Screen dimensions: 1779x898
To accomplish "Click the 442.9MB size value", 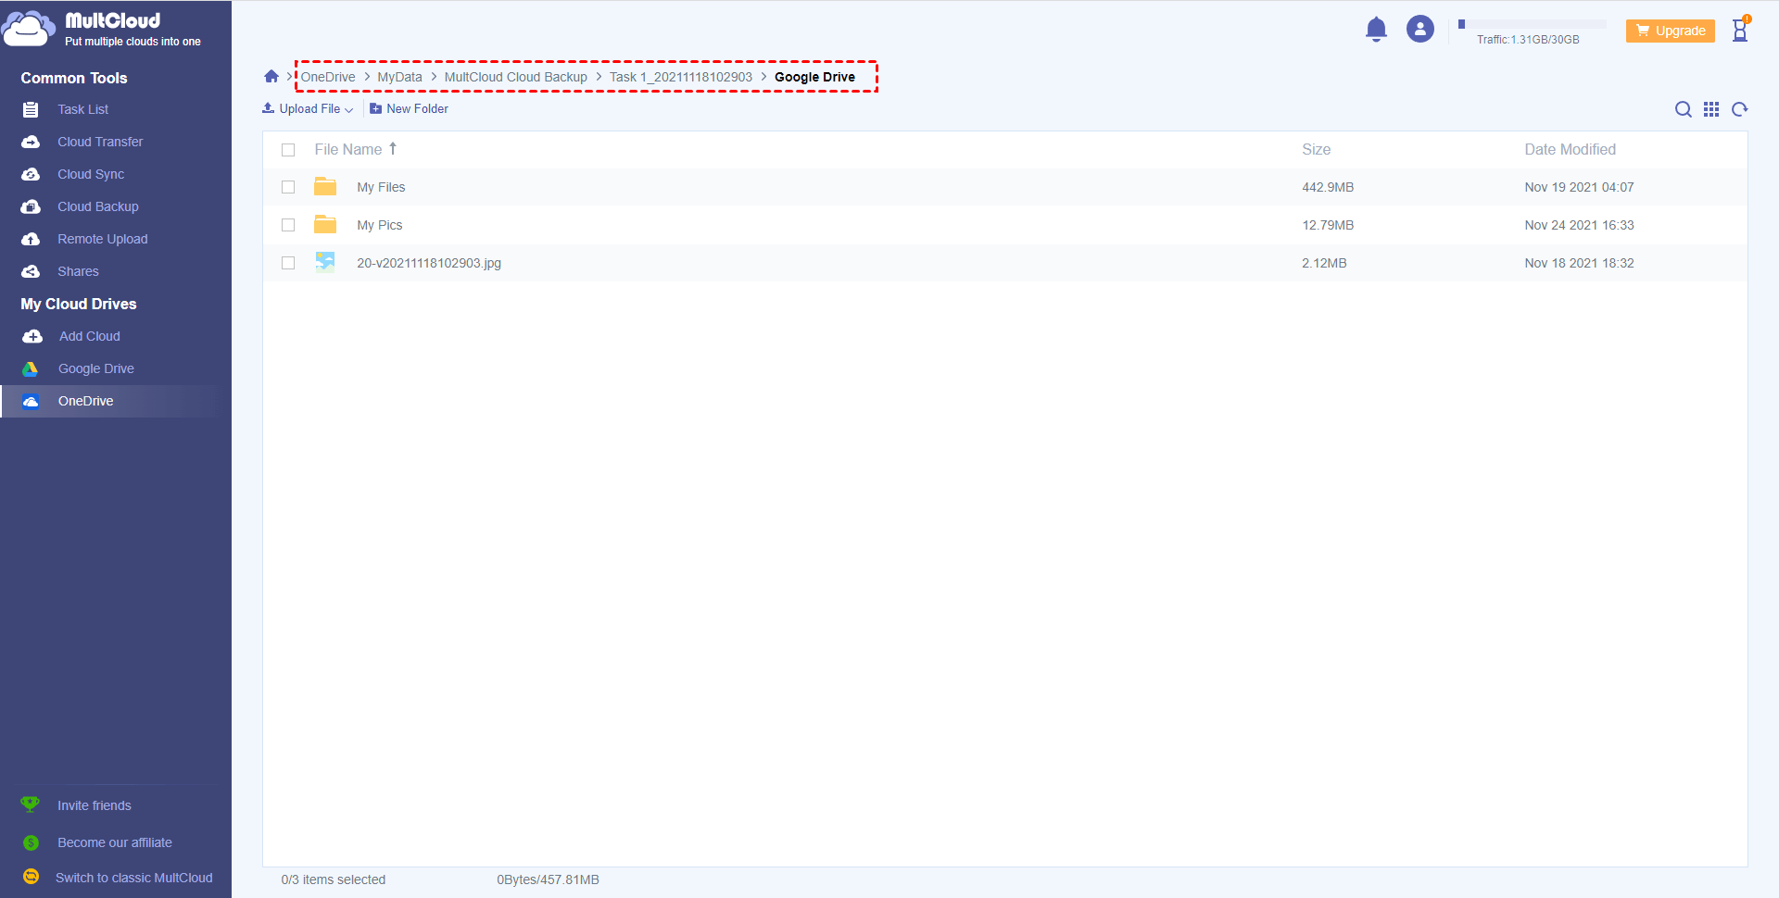I will pos(1328,187).
